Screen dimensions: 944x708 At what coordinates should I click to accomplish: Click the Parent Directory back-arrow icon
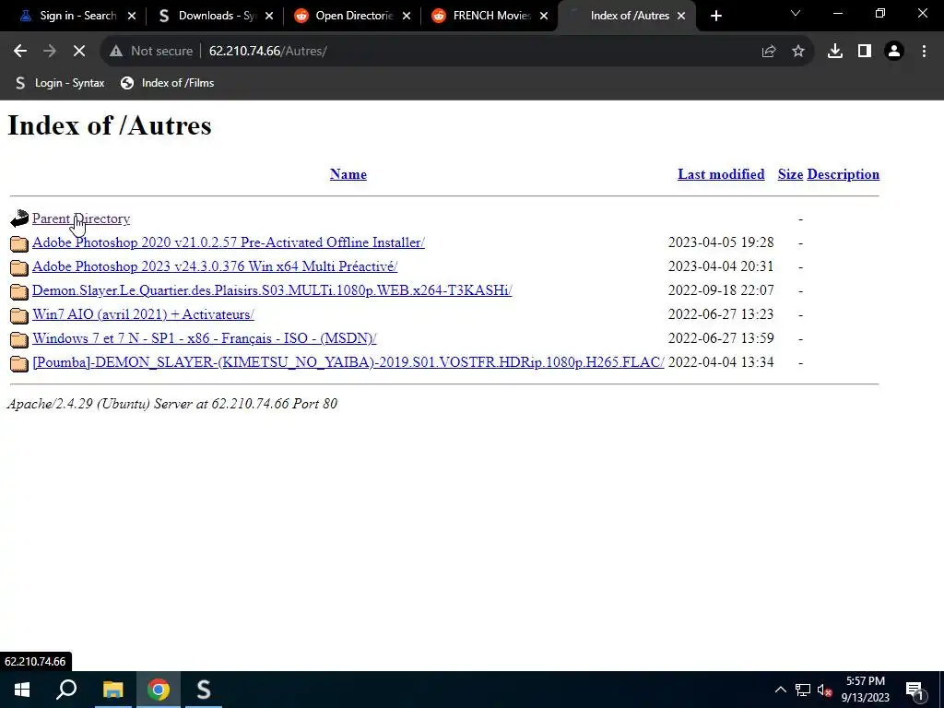coord(19,218)
